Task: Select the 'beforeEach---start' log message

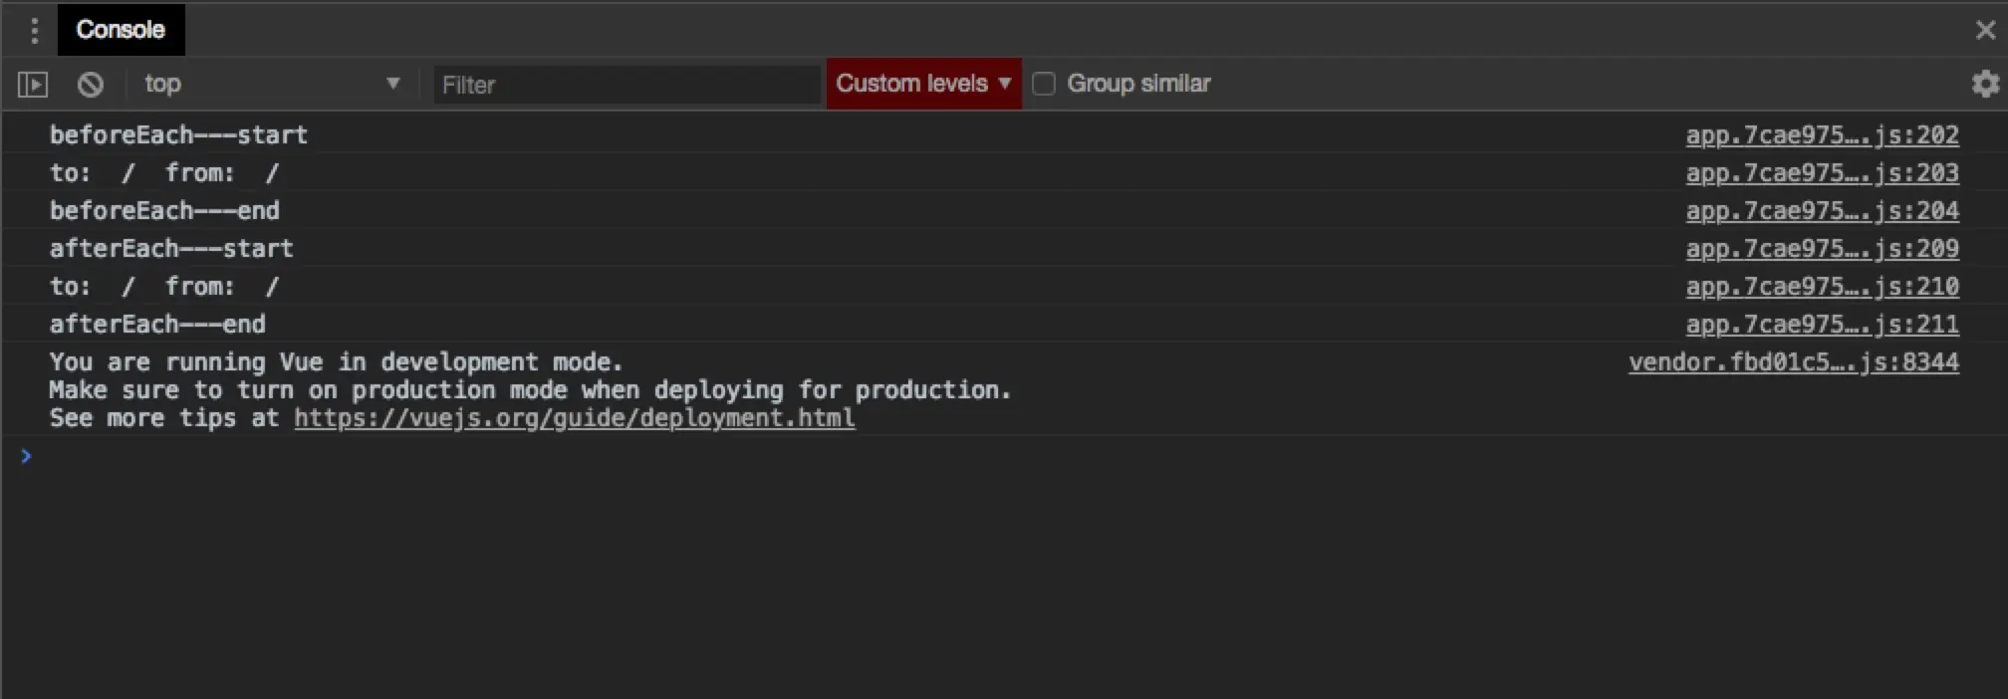Action: click(x=178, y=135)
